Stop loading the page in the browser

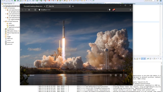pos(29,10)
